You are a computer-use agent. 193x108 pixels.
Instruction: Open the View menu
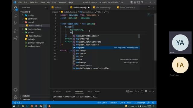pos(43,2)
